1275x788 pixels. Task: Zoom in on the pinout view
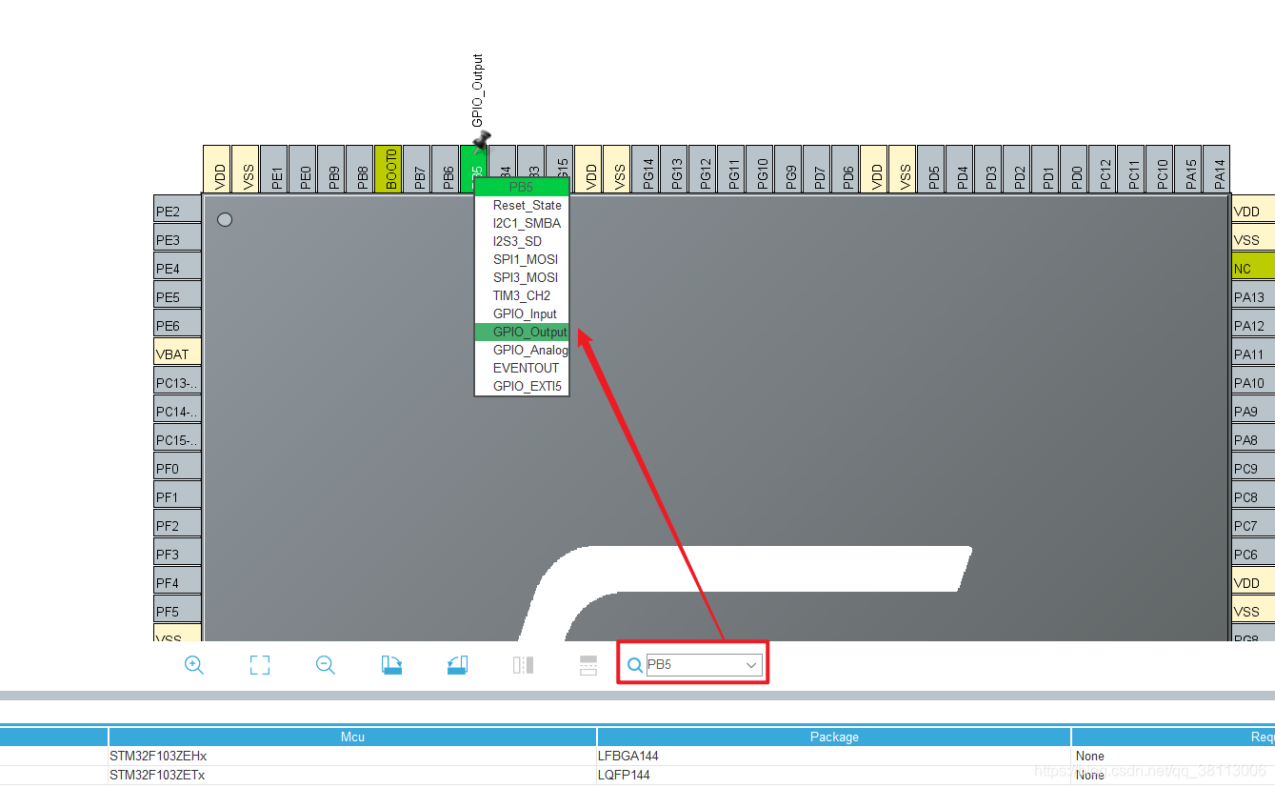point(194,665)
